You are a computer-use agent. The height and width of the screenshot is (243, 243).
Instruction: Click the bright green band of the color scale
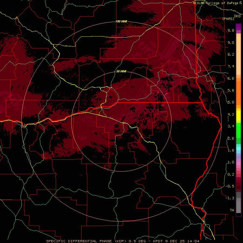tap(238, 130)
